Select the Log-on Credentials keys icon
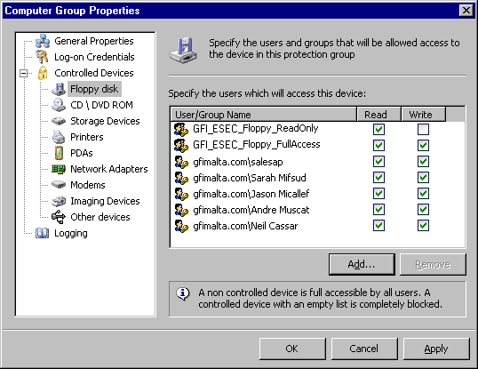 tap(42, 57)
